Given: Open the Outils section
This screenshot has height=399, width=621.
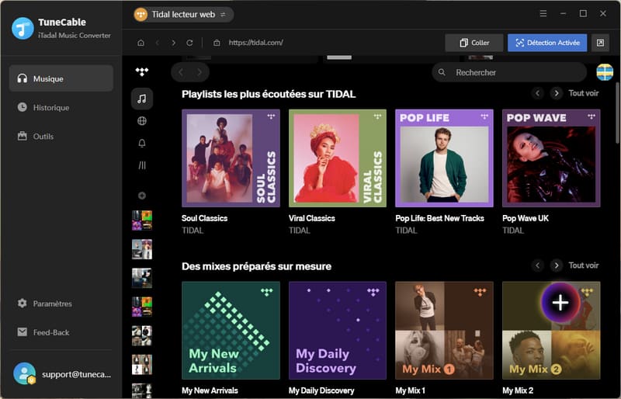Looking at the screenshot, I should pos(35,137).
